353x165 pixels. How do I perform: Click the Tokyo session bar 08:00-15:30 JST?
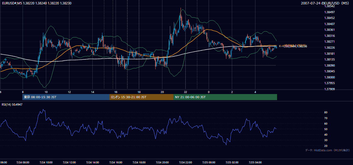[66, 97]
